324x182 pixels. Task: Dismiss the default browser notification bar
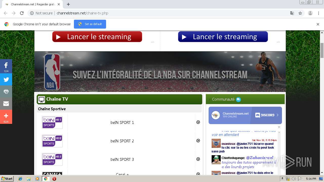318,24
